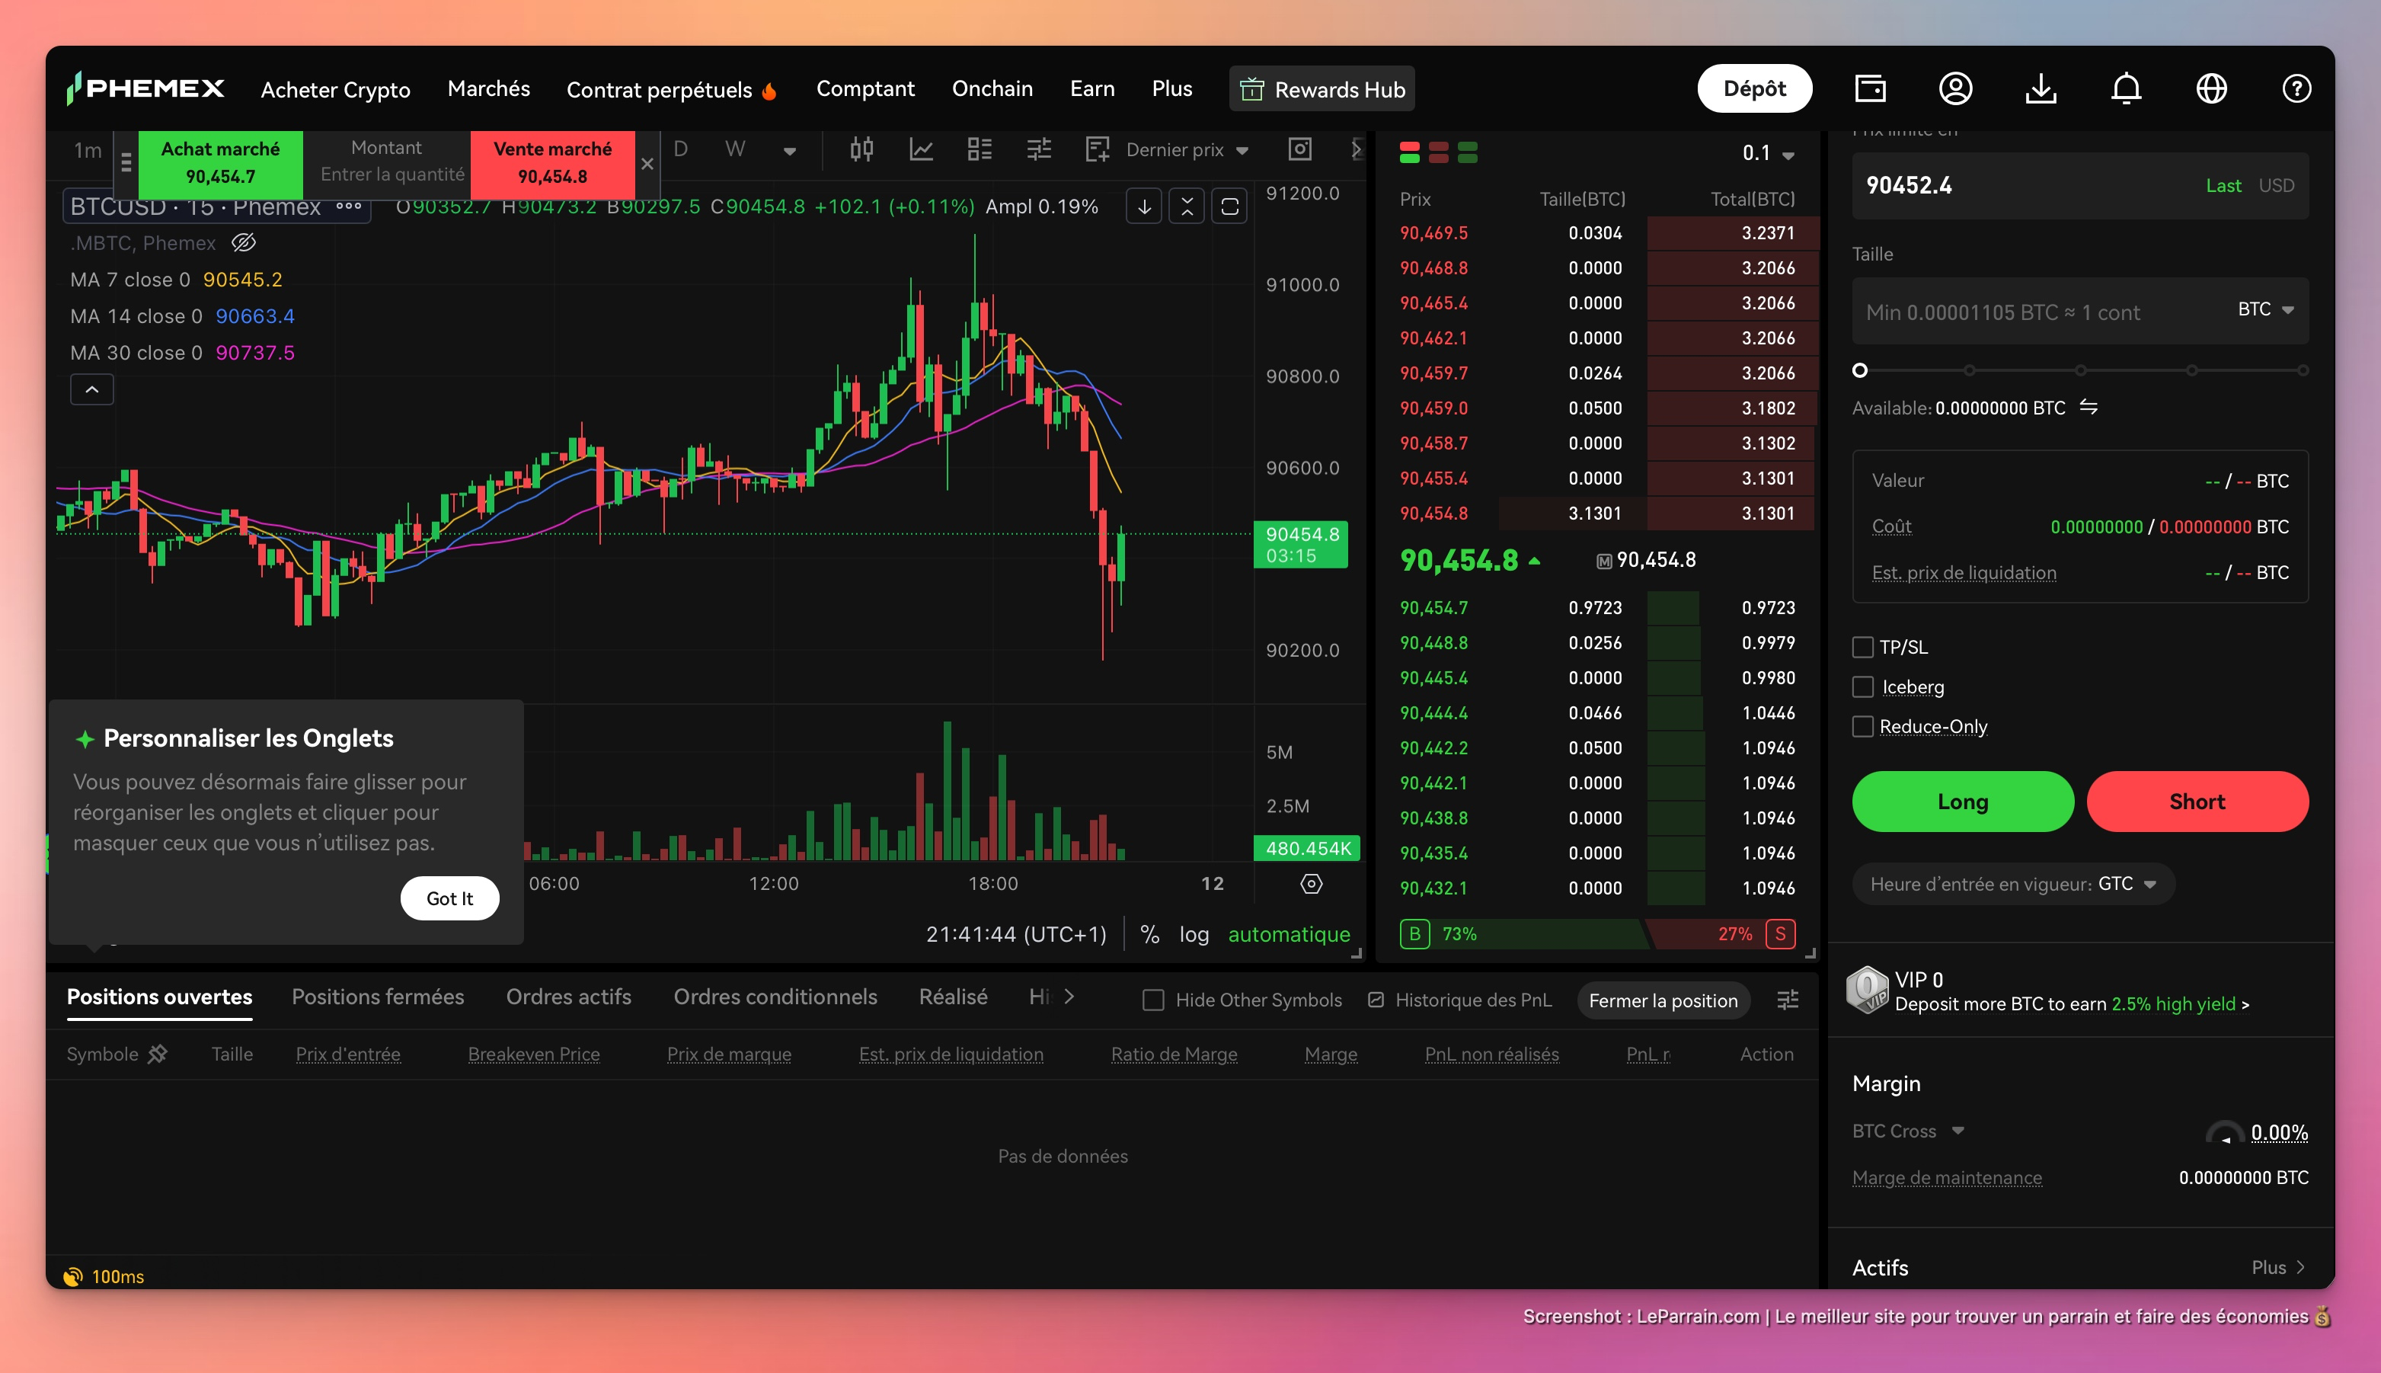Image resolution: width=2381 pixels, height=1373 pixels.
Task: Open the timeframe dropdown arrow after W
Action: pyautogui.click(x=789, y=151)
